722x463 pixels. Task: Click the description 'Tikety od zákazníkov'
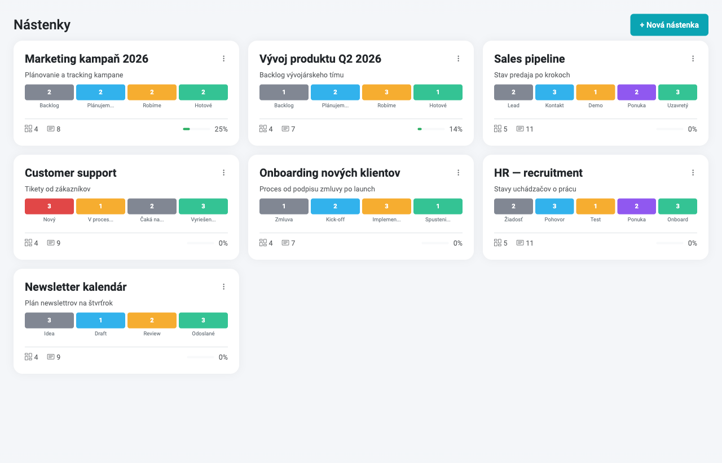[x=58, y=189]
